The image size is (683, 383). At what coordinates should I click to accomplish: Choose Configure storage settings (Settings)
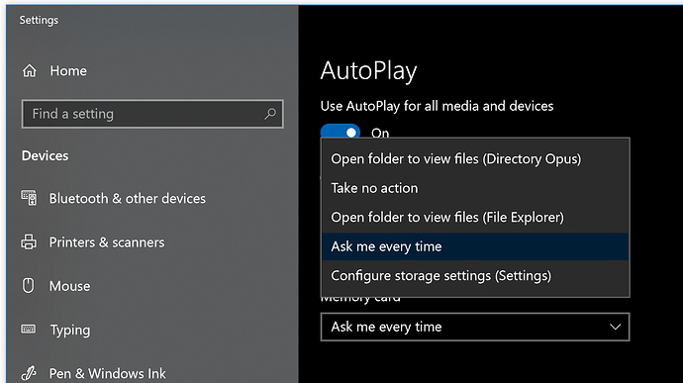click(x=475, y=276)
